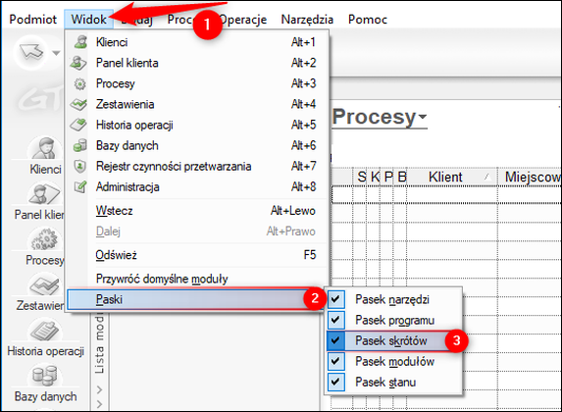The image size is (562, 412).
Task: Select the first empty table row
Action: point(446,195)
